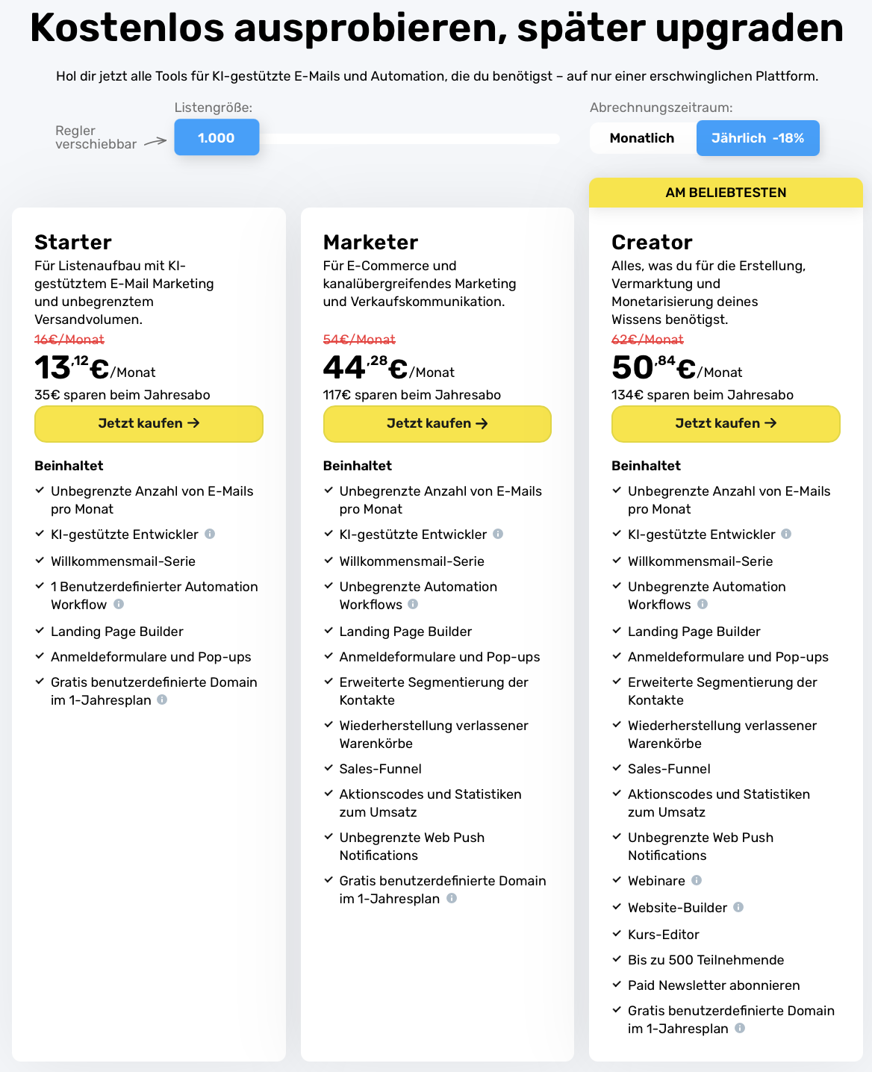Switch billing period to Monatlich
This screenshot has width=872, height=1072.
tap(642, 138)
